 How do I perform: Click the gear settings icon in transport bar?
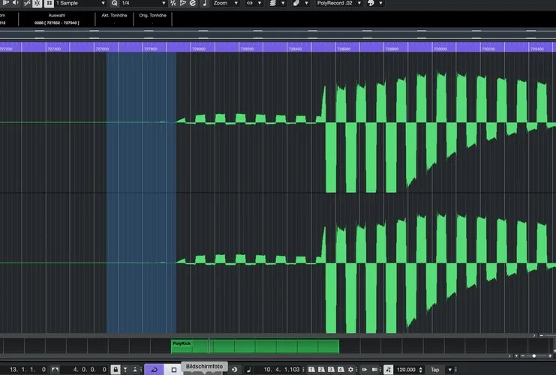tap(351, 370)
